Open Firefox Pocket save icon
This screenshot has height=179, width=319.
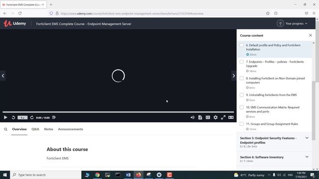pos(307,13)
